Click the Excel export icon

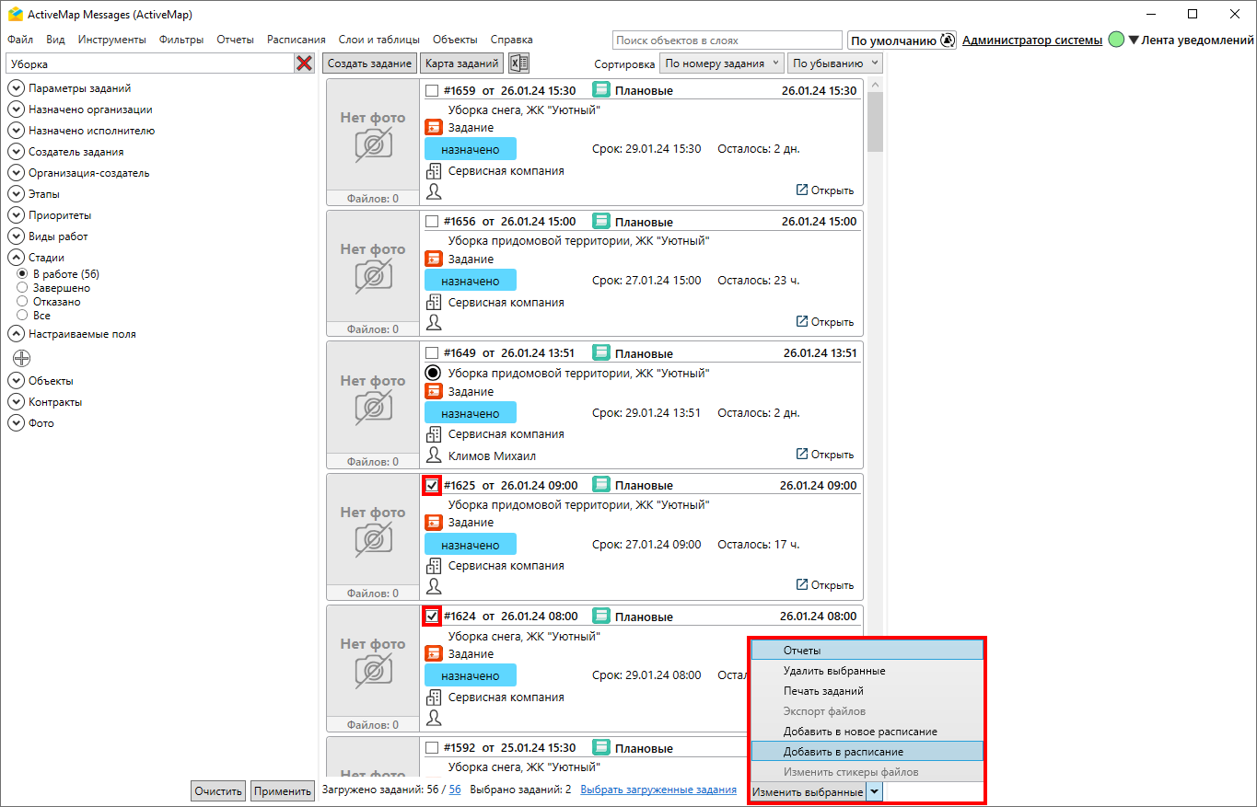[x=519, y=63]
